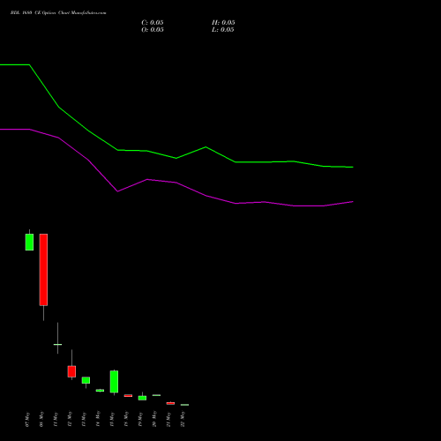441x441 pixels.
Task: Select the green candlestick above 13 May
Action: [86, 380]
